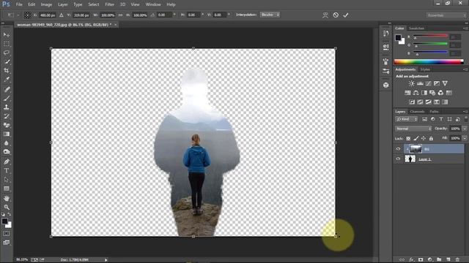The height and width of the screenshot is (263, 469).
Task: Cancel the transform
Action: pyautogui.click(x=336, y=15)
